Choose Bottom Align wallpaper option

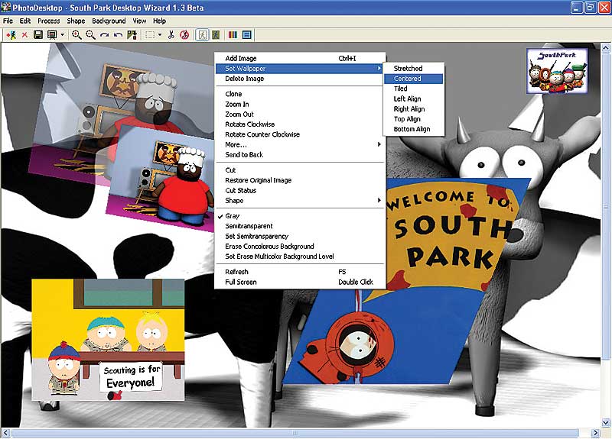click(414, 129)
